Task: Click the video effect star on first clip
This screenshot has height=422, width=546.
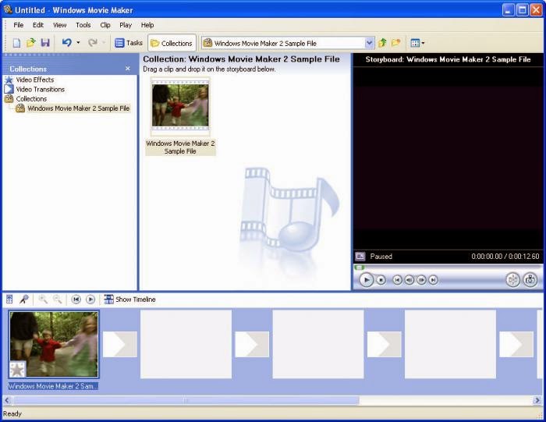Action: (17, 370)
